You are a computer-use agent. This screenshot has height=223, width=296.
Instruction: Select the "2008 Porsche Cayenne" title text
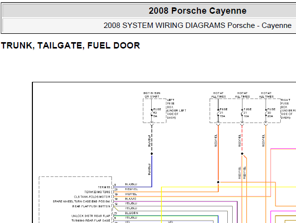[197, 11]
